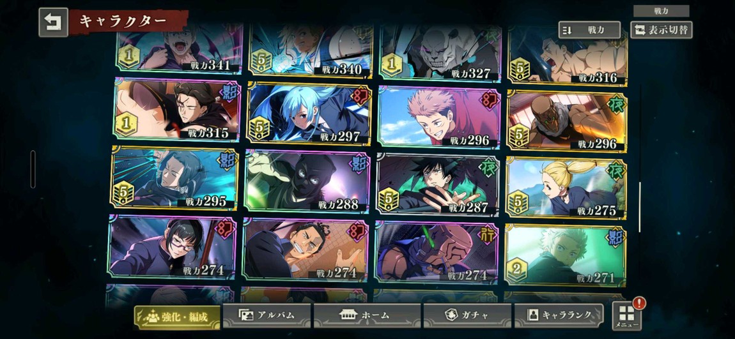Open the glasses girl card 戦力274
Screen dimensions: 735x339
click(172, 247)
